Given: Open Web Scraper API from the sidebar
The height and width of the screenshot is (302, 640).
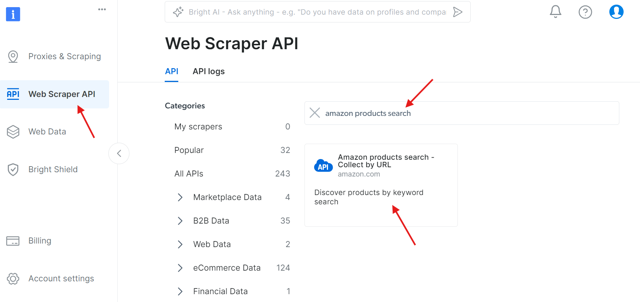Looking at the screenshot, I should point(61,94).
